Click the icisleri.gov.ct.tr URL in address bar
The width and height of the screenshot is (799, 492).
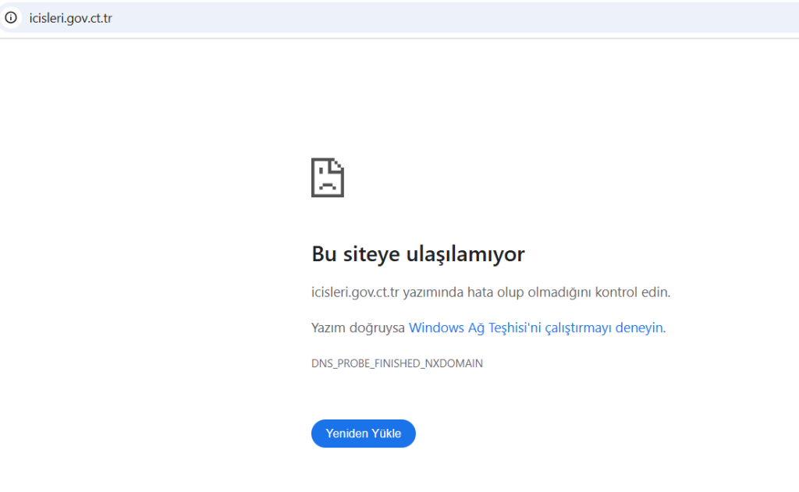[x=70, y=17]
